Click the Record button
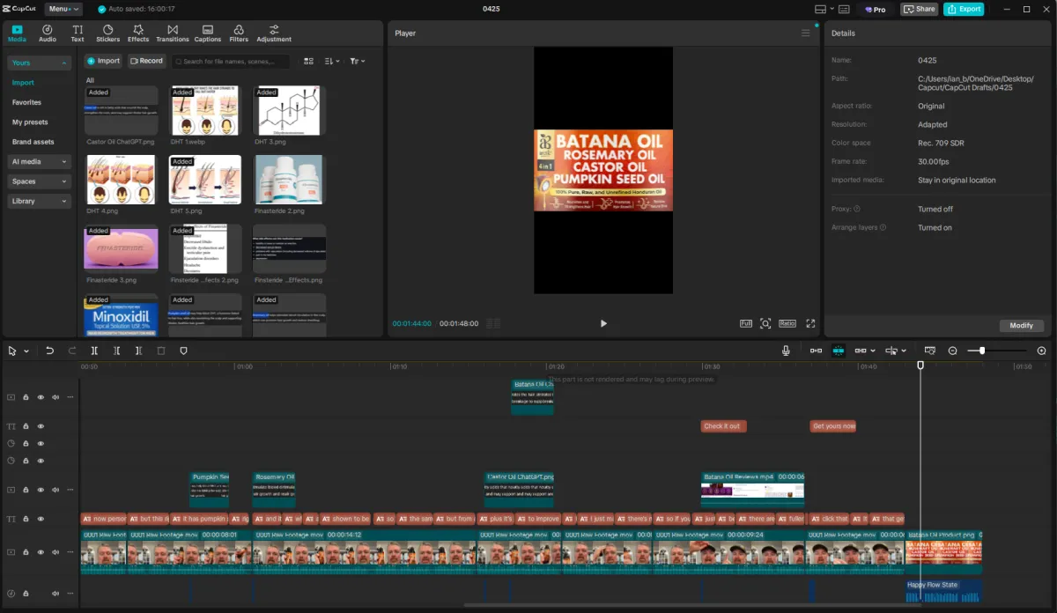1057x613 pixels. click(146, 61)
